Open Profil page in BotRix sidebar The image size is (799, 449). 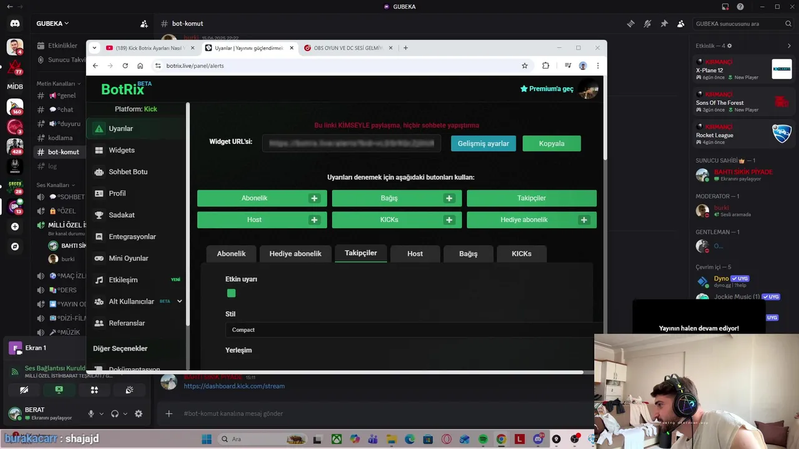(x=137, y=193)
